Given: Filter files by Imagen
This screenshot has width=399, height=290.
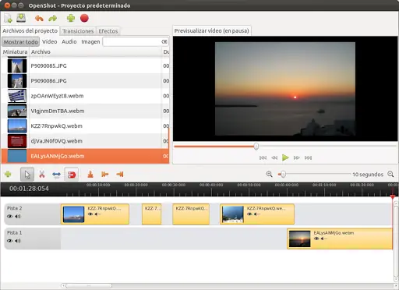Looking at the screenshot, I should tap(90, 41).
